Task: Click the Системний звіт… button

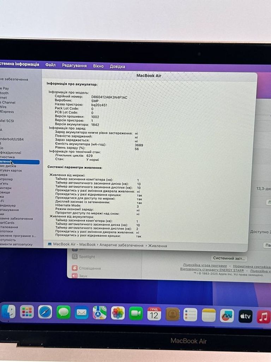Action: pos(229,258)
